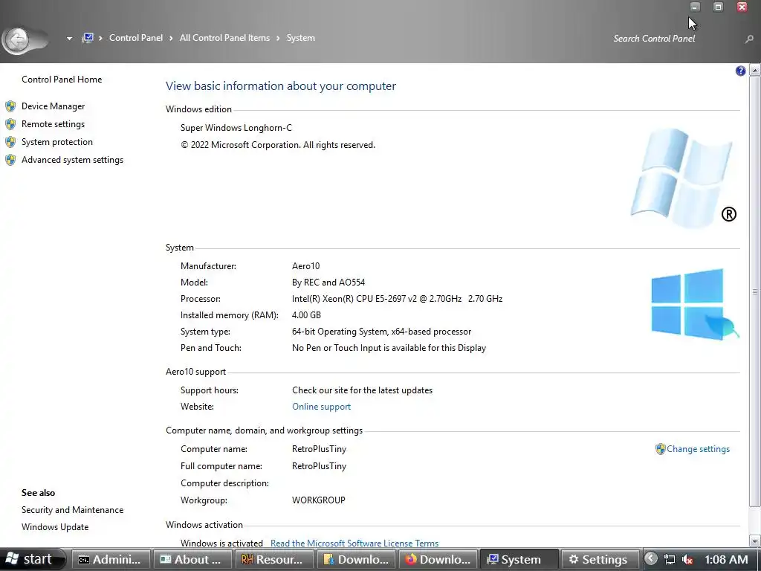Open Help using the blue question mark
This screenshot has height=571, width=761.
click(740, 71)
